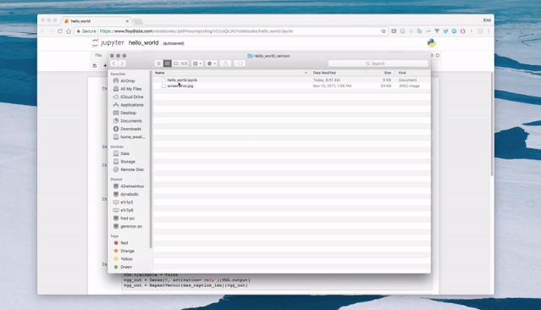Image resolution: width=541 pixels, height=310 pixels.
Task: Switch Finder to list view
Action: (168, 64)
